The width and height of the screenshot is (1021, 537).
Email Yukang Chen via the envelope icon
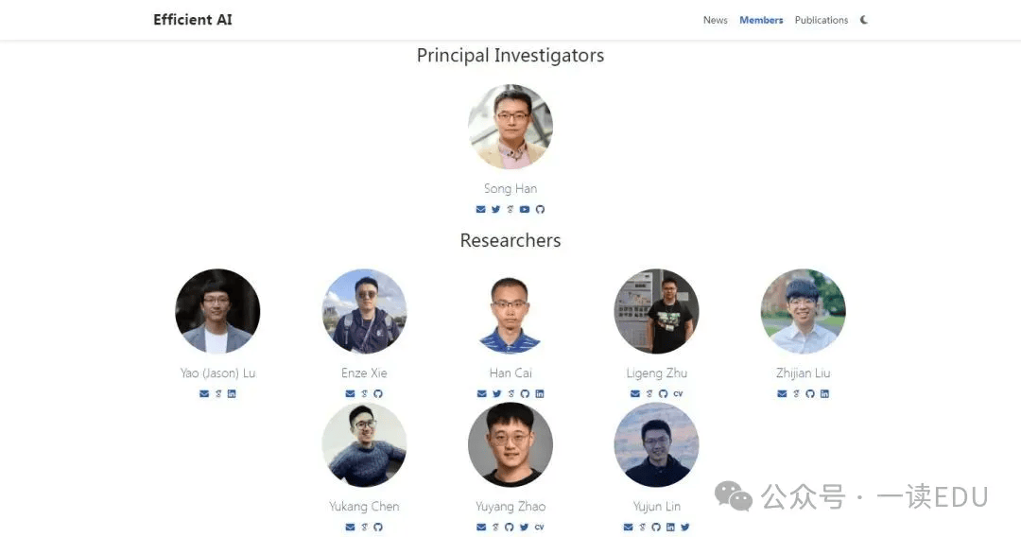coord(351,528)
